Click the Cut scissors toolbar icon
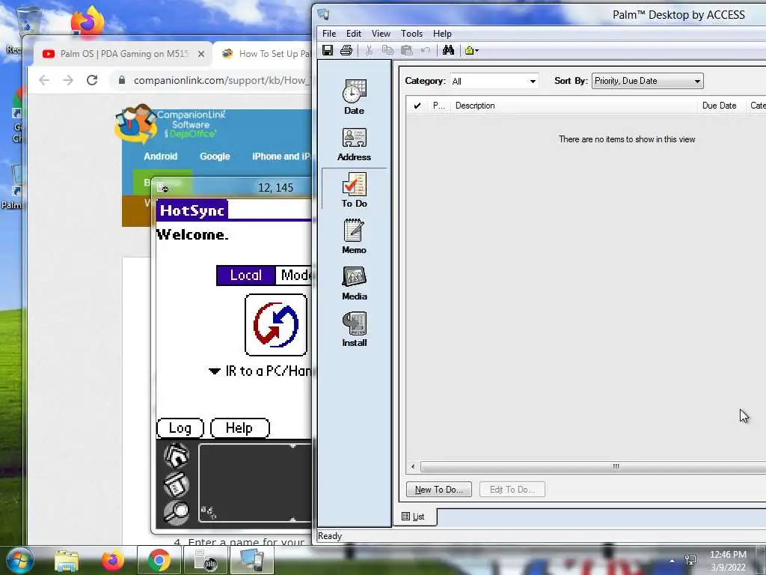Viewport: 766px width, 575px height. tap(369, 50)
